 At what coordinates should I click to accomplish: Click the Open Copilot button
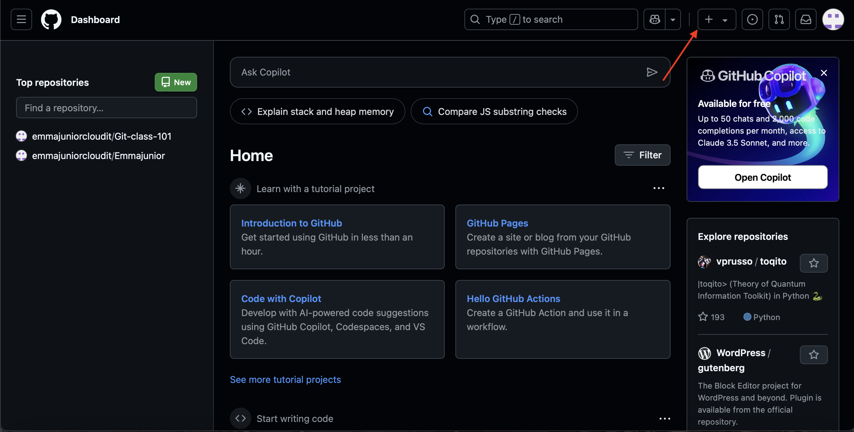coord(763,177)
